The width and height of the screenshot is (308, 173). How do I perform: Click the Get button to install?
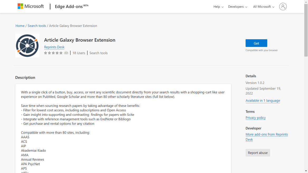(x=256, y=43)
